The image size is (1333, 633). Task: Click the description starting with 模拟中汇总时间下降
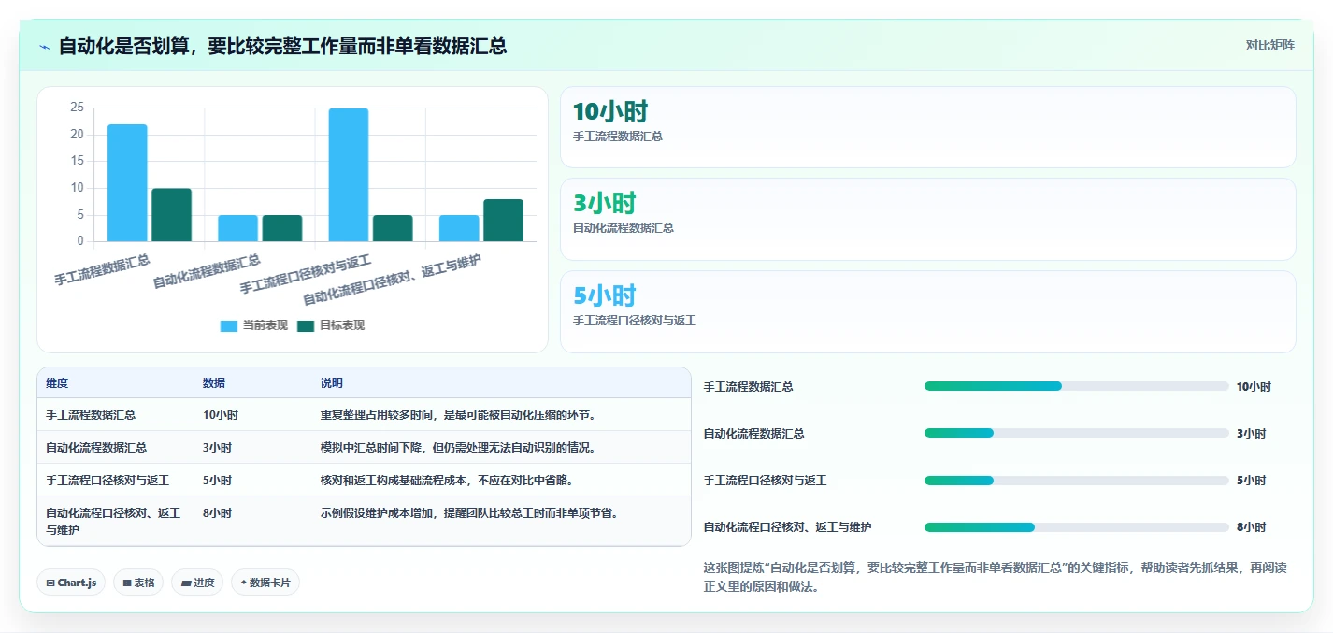(x=458, y=448)
